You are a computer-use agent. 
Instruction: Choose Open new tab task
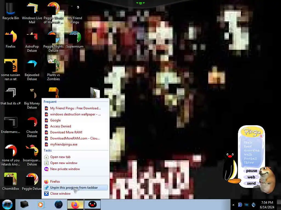75,157
